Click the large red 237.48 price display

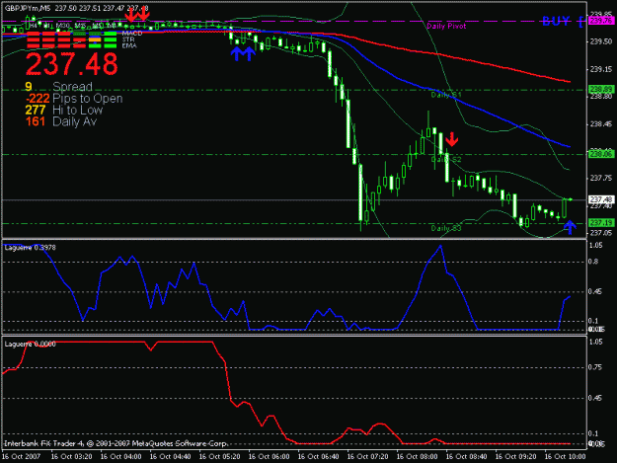click(72, 64)
